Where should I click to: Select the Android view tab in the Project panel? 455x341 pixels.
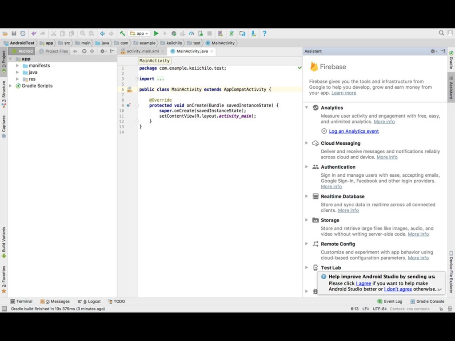click(22, 51)
